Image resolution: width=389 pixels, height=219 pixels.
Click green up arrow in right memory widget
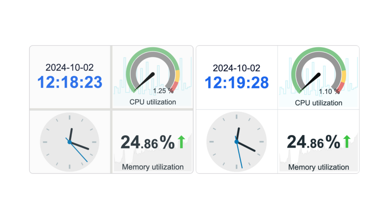[347, 141]
